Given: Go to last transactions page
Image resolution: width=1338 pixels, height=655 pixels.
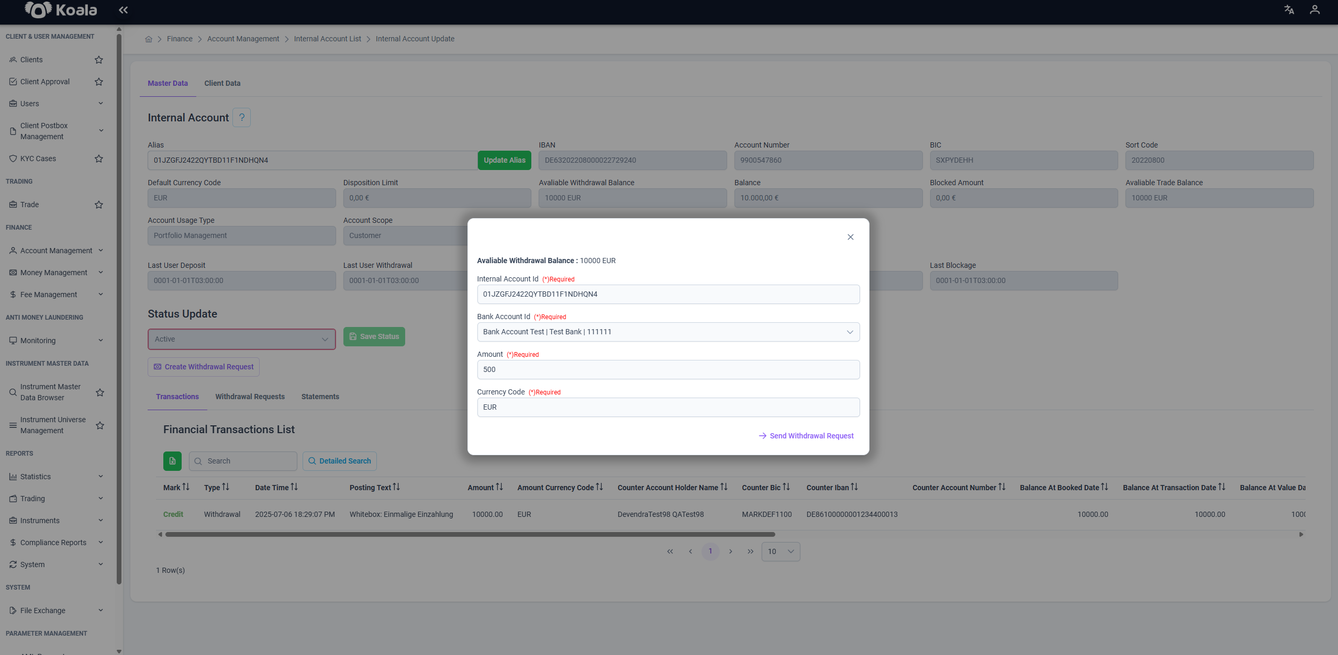Looking at the screenshot, I should coord(751,551).
